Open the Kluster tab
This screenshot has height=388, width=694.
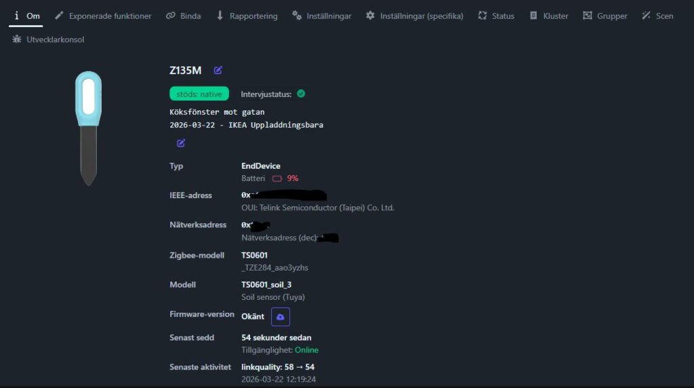coord(549,16)
